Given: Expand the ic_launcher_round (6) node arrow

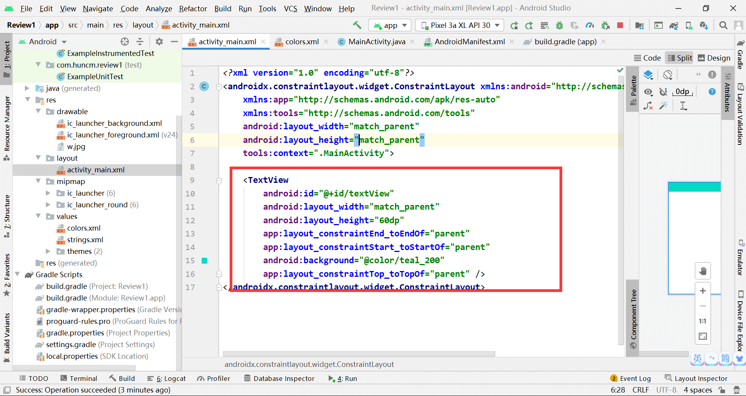Looking at the screenshot, I should click(x=48, y=205).
